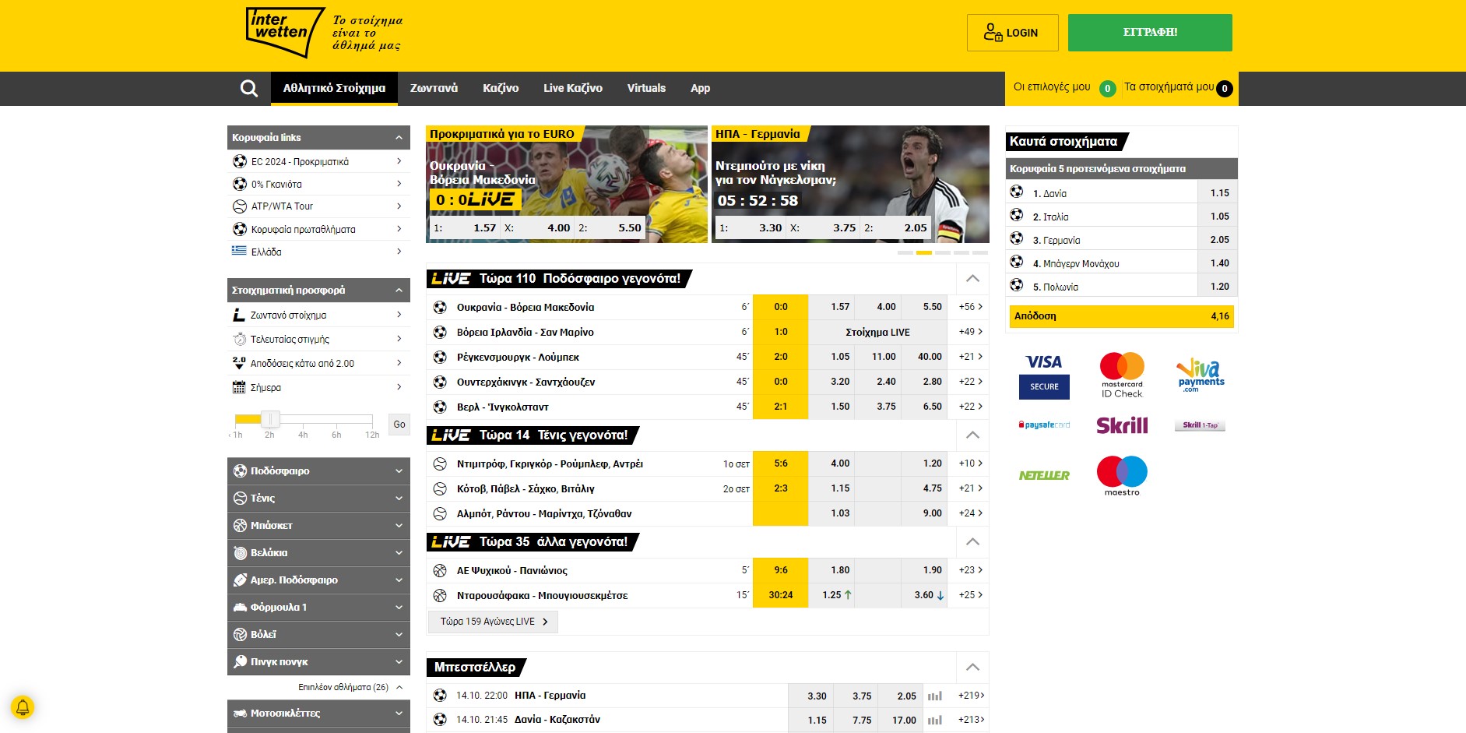Click basketball icon beside ΑΕ Ψυχικού - Πανιώνιος
Screen dimensions: 1466x733
point(440,571)
